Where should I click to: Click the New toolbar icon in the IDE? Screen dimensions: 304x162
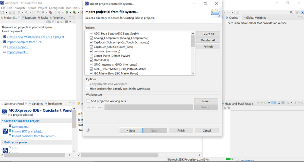coord(3,12)
